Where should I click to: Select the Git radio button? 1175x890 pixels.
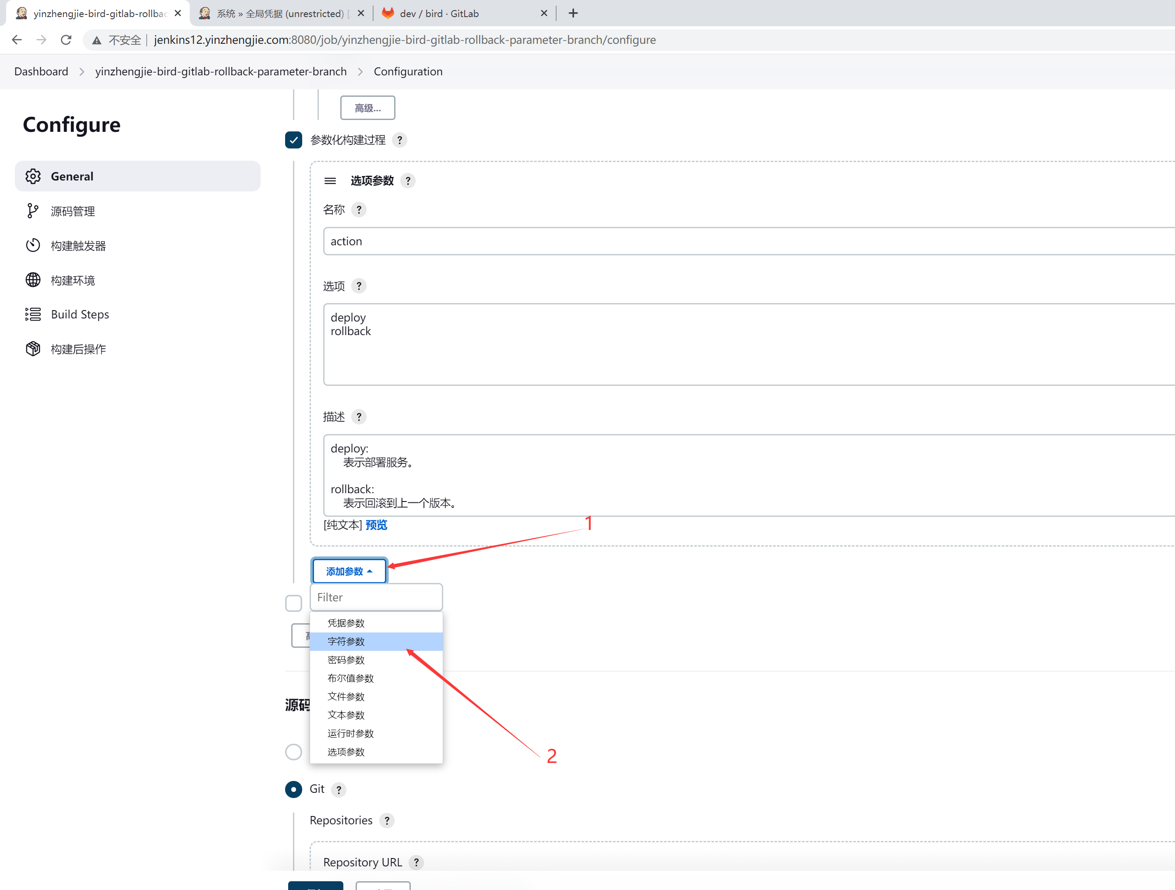tap(293, 790)
